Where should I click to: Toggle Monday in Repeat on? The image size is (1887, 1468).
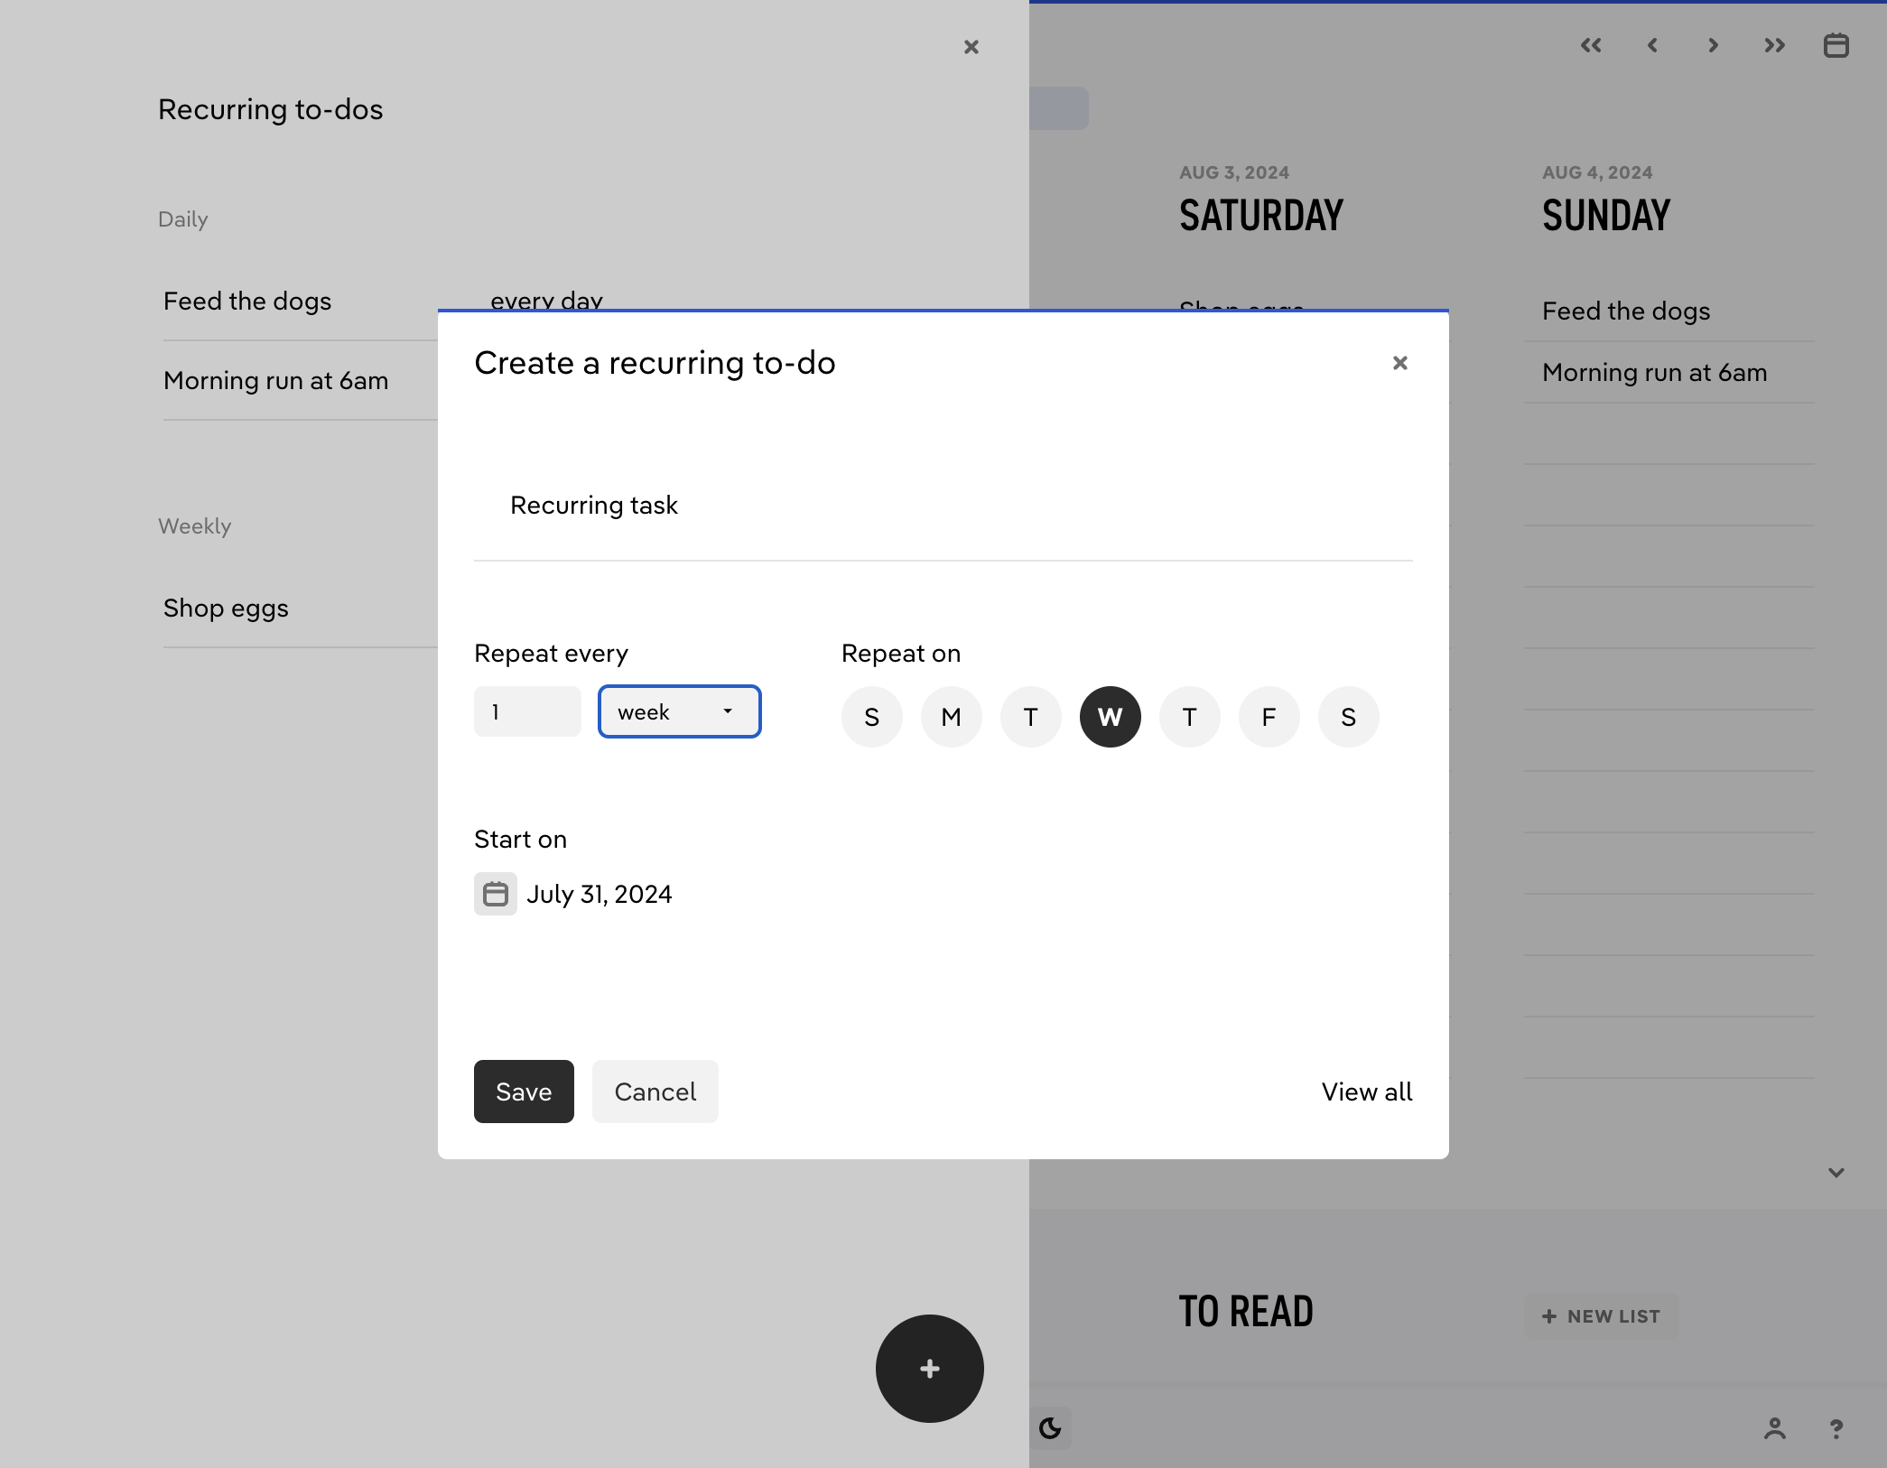[952, 717]
